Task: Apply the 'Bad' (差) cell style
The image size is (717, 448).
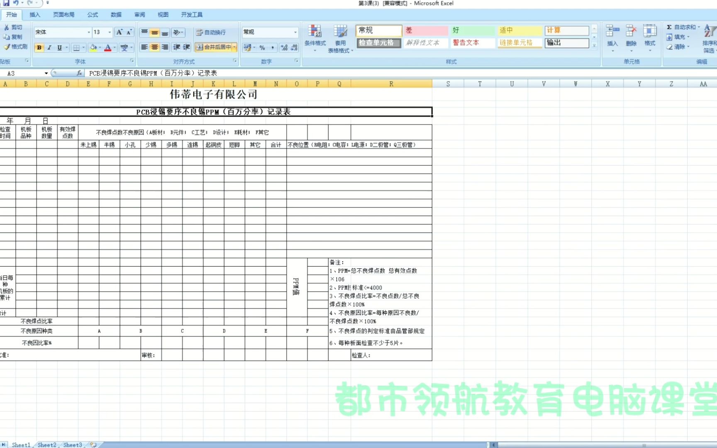Action: pyautogui.click(x=426, y=30)
